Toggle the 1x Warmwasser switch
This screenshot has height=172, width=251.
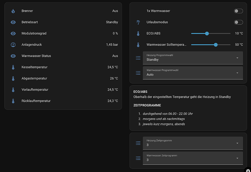click(x=238, y=11)
